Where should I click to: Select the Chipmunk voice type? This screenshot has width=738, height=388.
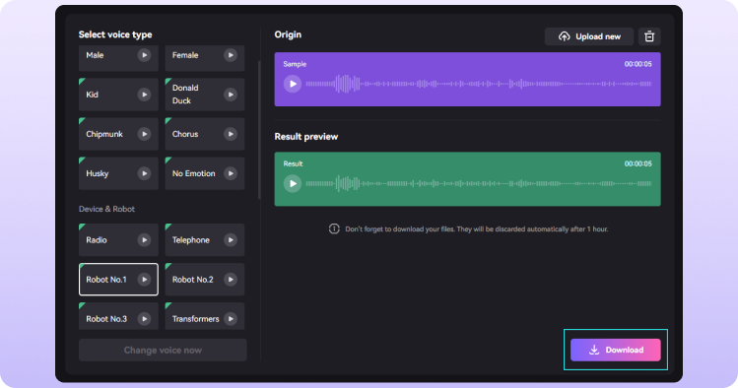click(118, 134)
